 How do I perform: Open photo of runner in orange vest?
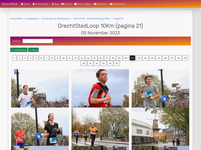pos(100,127)
